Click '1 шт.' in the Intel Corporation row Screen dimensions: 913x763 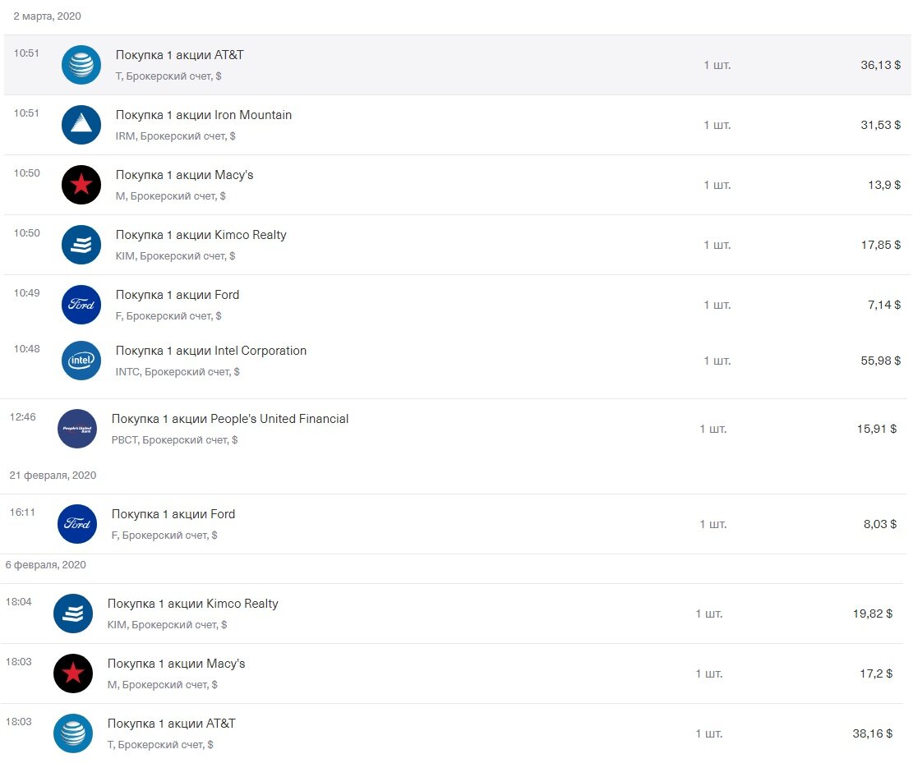[x=717, y=361]
